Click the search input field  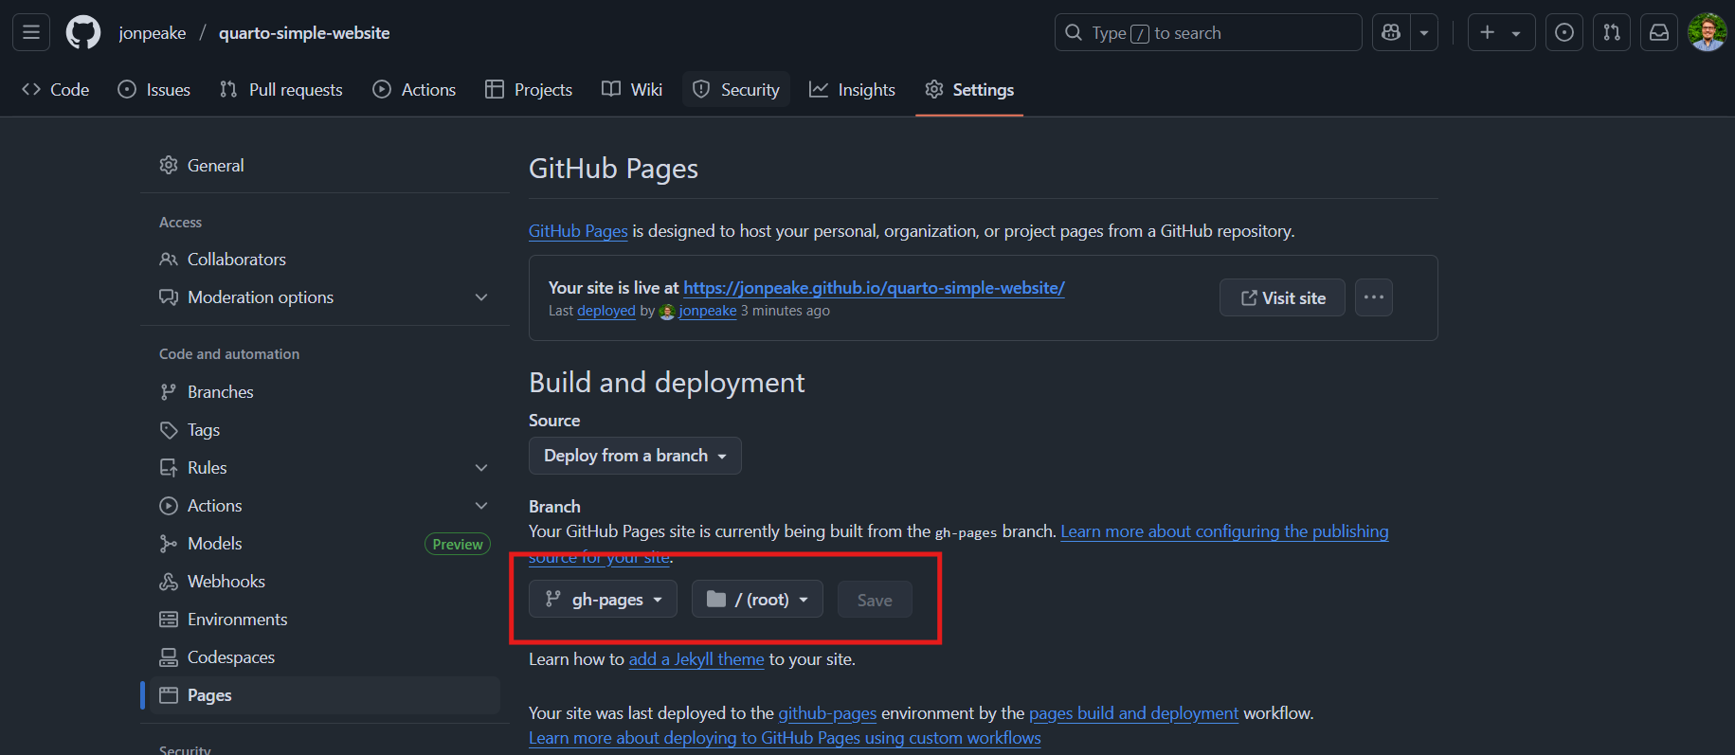pos(1207,33)
